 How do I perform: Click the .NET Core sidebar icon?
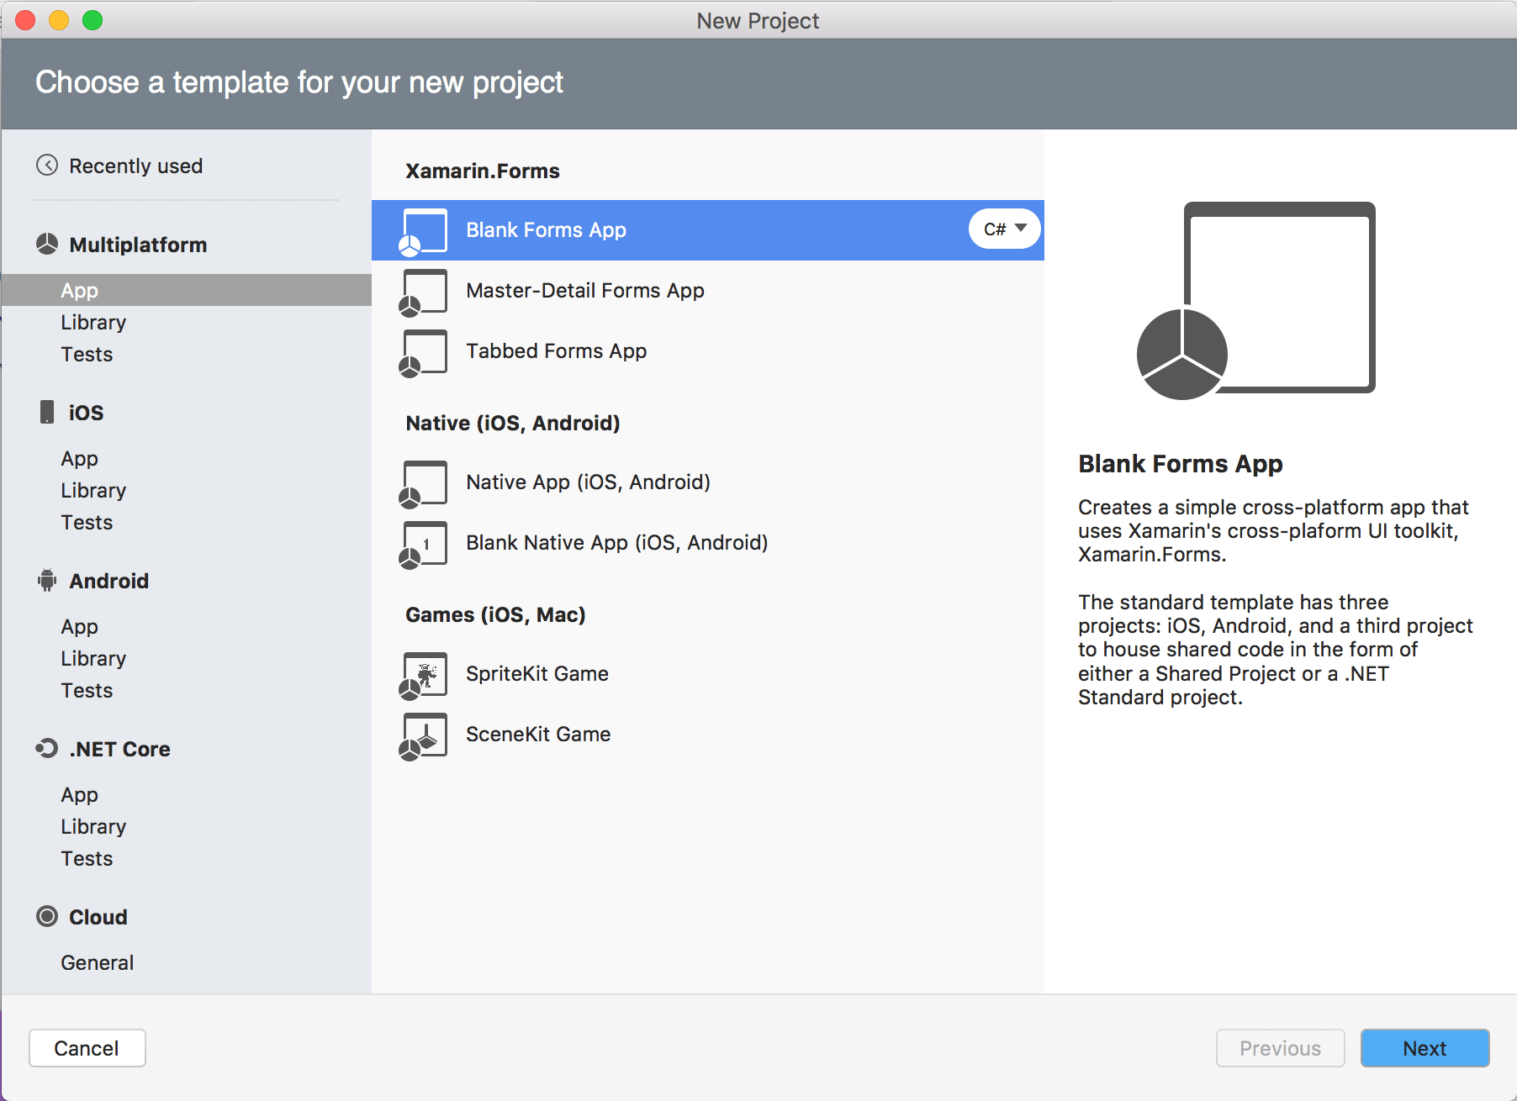pyautogui.click(x=47, y=748)
